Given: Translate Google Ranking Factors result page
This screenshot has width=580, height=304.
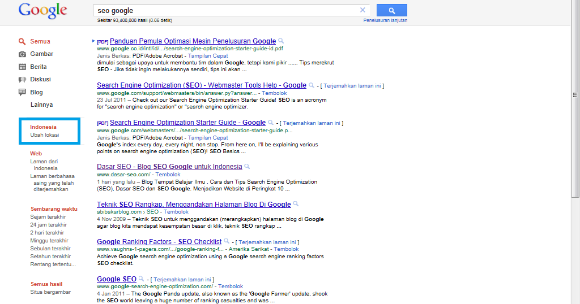Looking at the screenshot, I should (267, 242).
